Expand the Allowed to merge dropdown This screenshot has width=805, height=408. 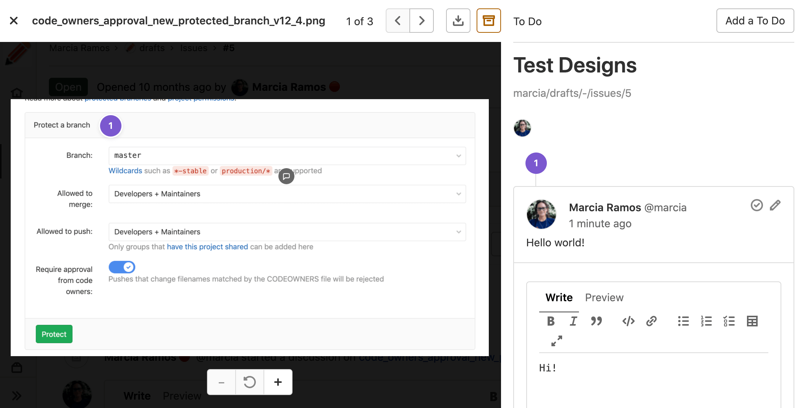point(287,194)
